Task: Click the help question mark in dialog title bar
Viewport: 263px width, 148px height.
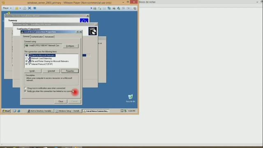Action: [78, 32]
